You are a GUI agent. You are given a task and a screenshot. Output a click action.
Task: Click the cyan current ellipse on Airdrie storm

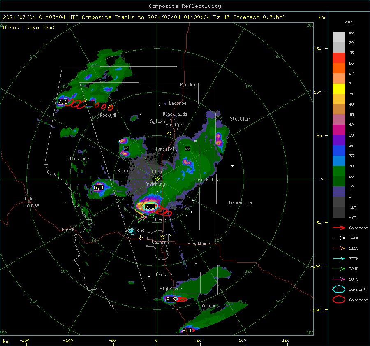[x=150, y=207]
